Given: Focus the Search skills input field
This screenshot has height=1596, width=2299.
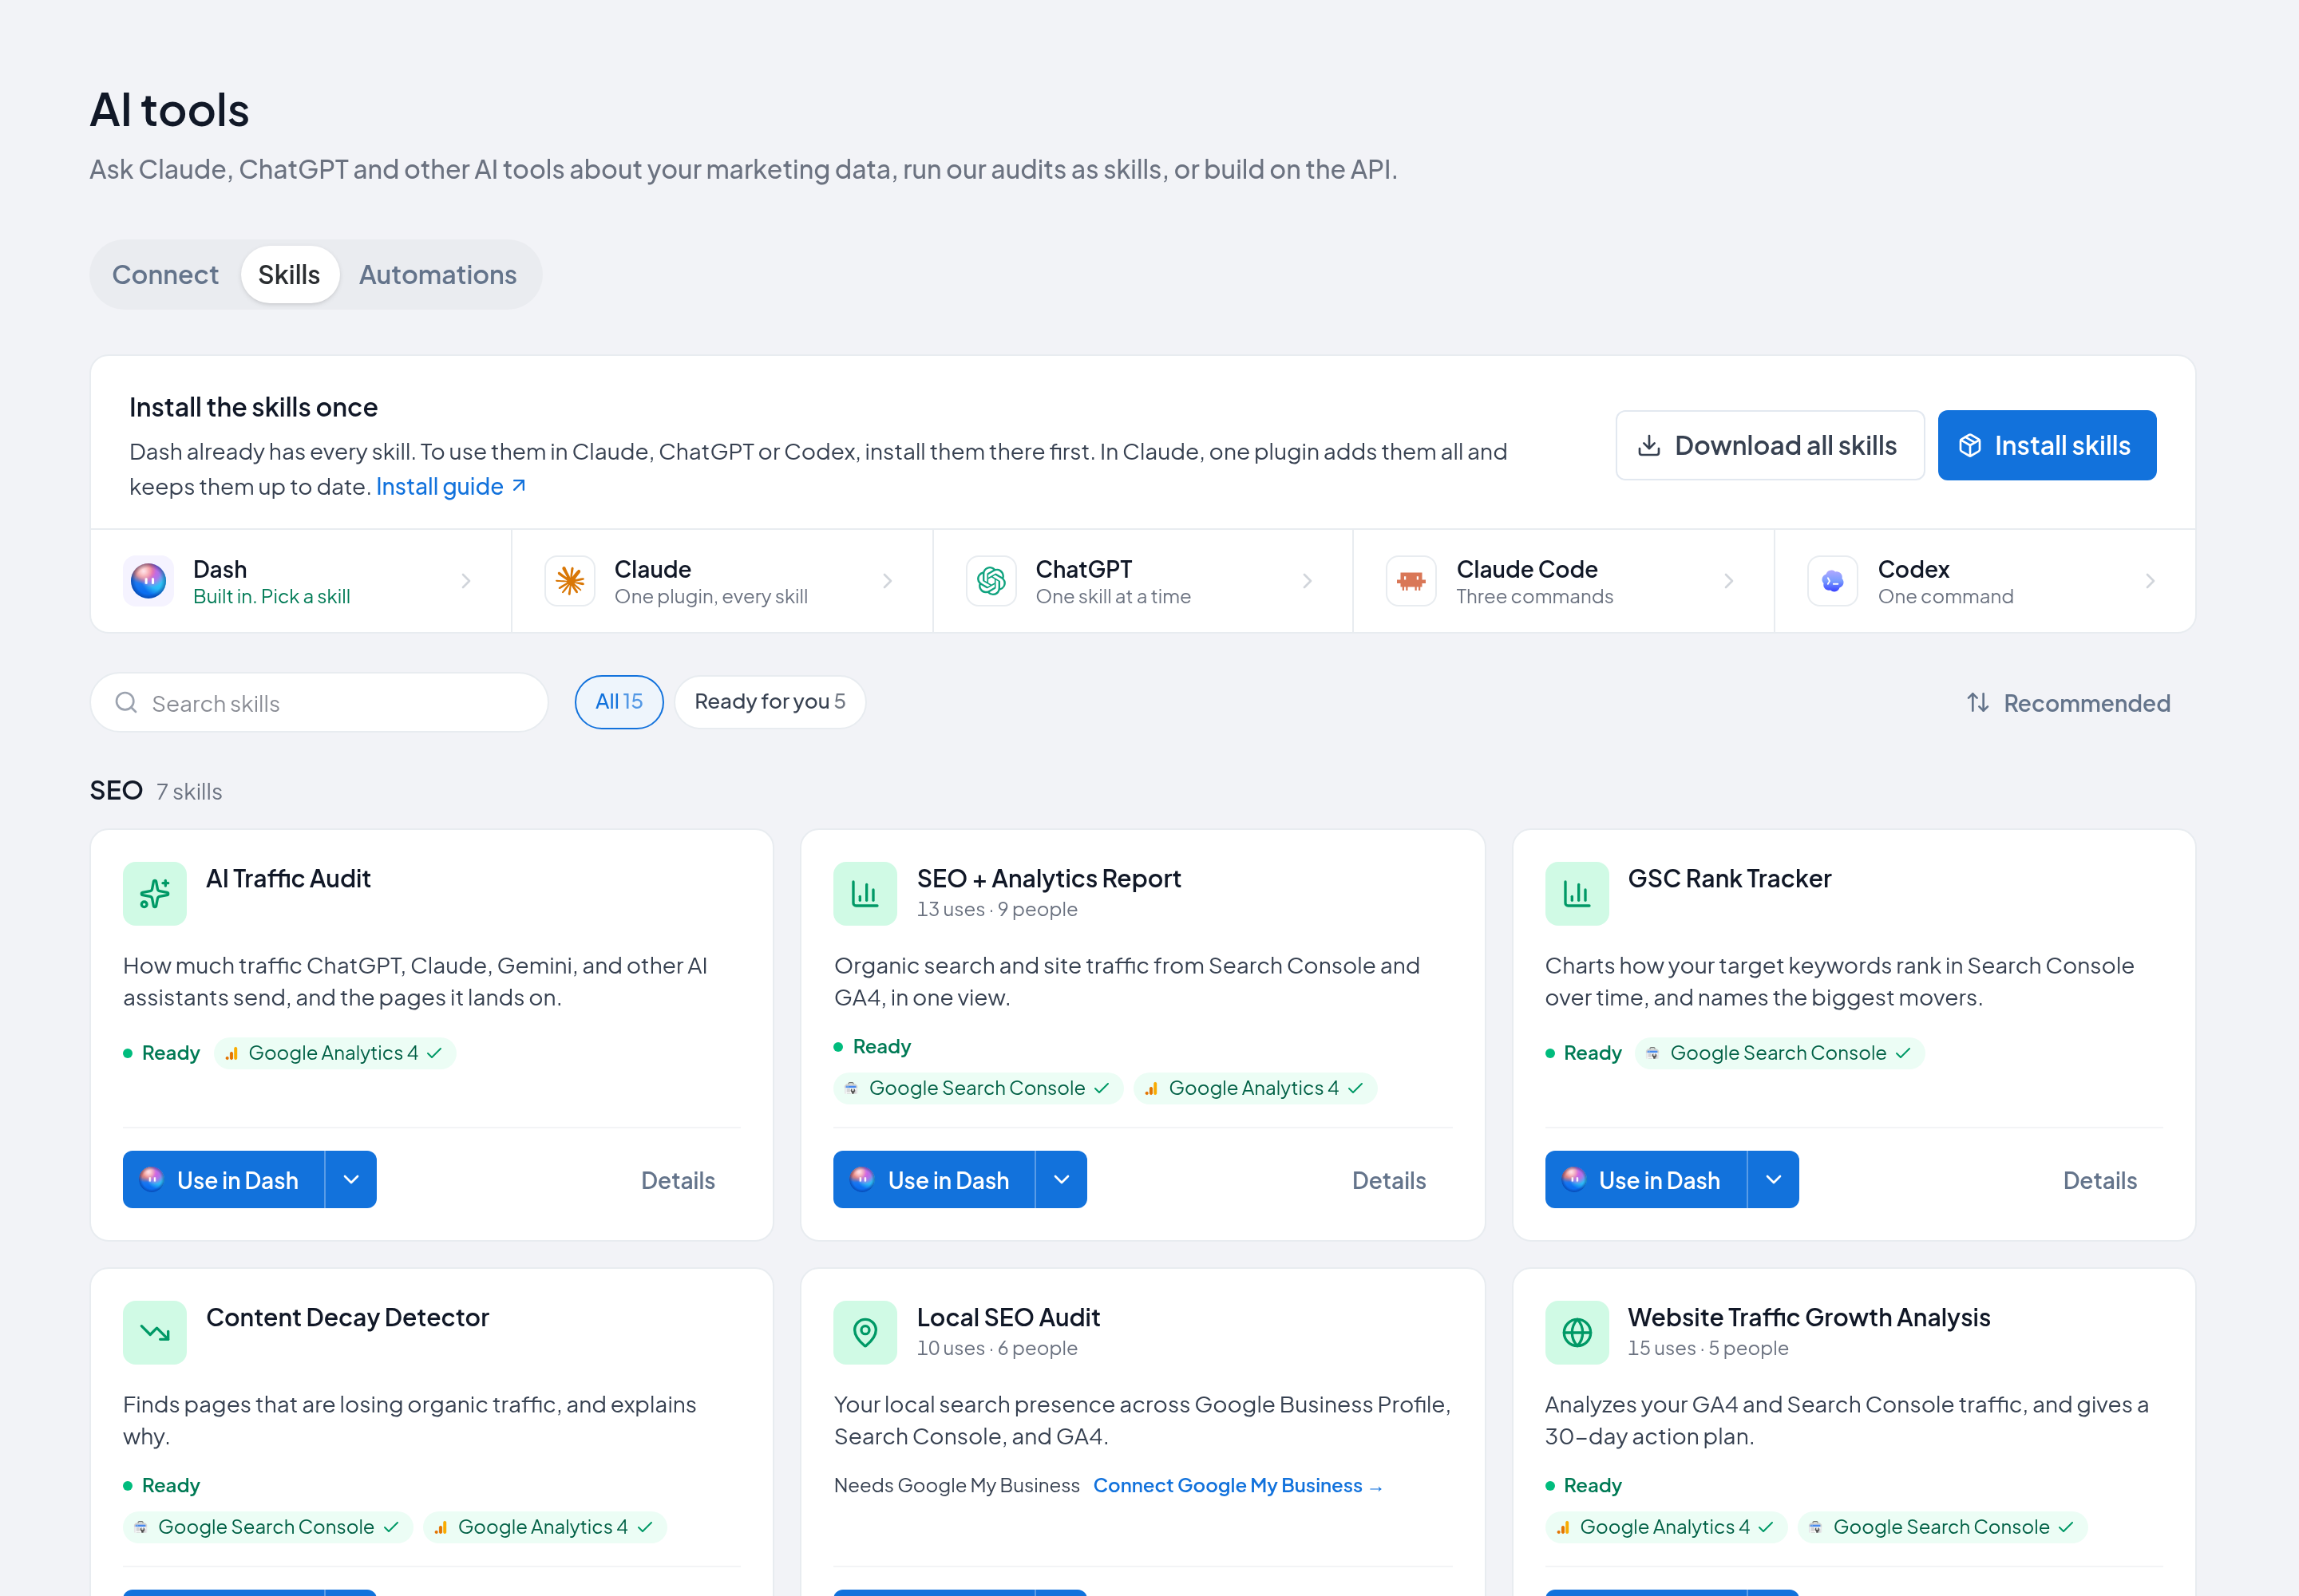Looking at the screenshot, I should click(319, 703).
